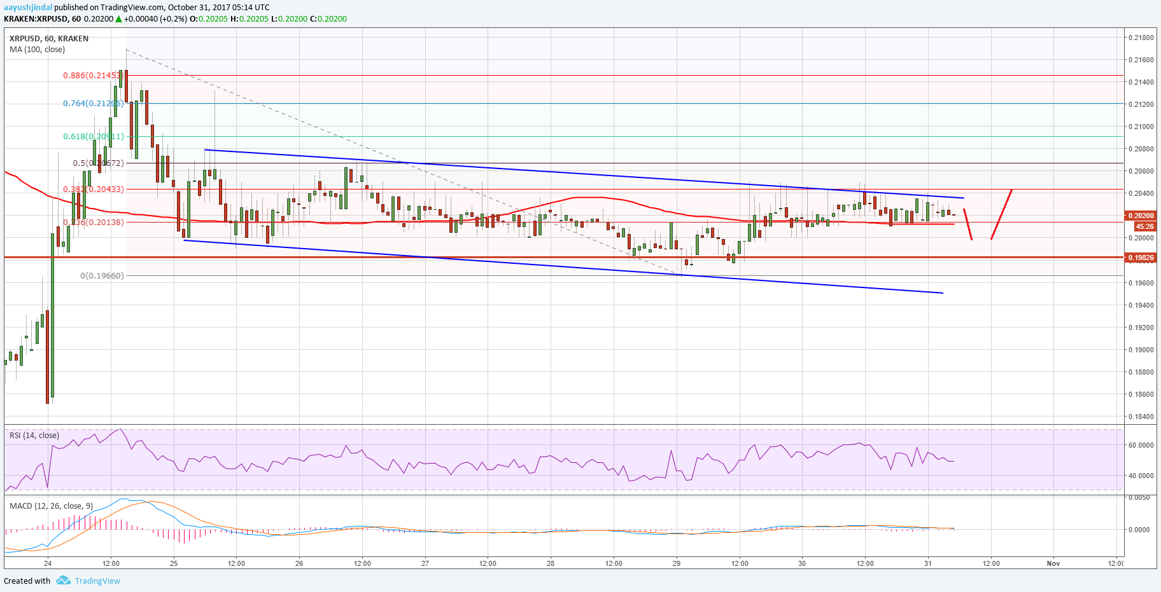Click the 40.0000 RSI scale value

pyautogui.click(x=1141, y=476)
